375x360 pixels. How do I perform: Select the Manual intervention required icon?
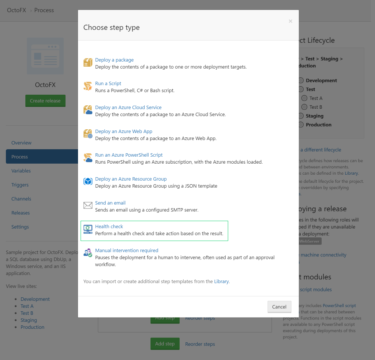click(x=88, y=253)
